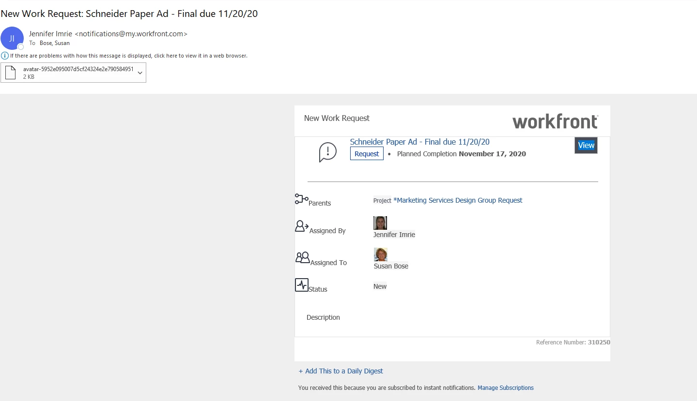The width and height of the screenshot is (697, 401).
Task: Click the status value New
Action: tap(380, 286)
